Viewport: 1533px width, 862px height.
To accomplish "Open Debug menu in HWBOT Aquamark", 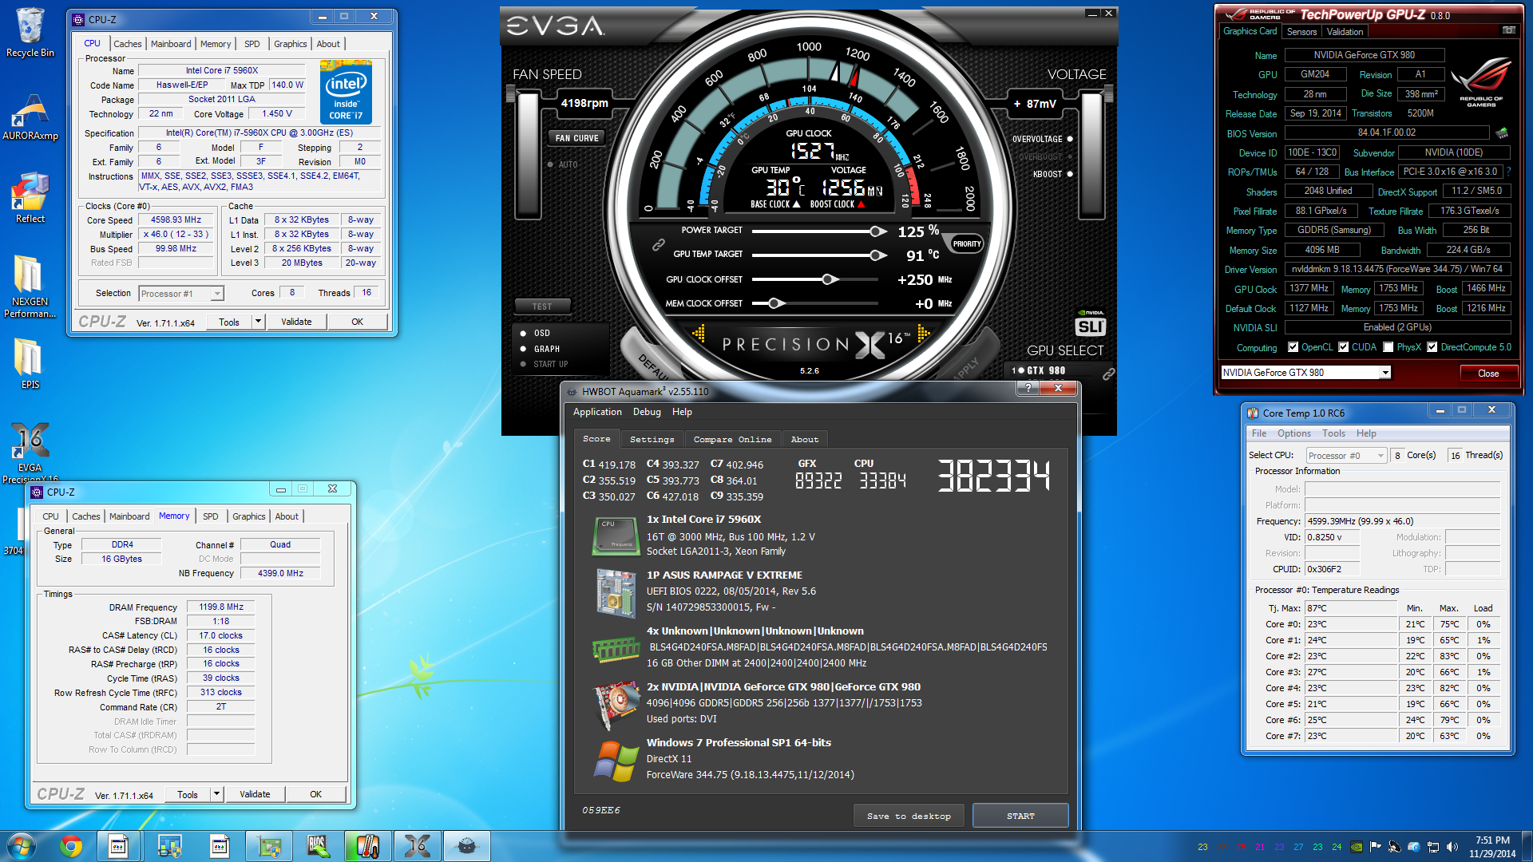I will pos(647,412).
